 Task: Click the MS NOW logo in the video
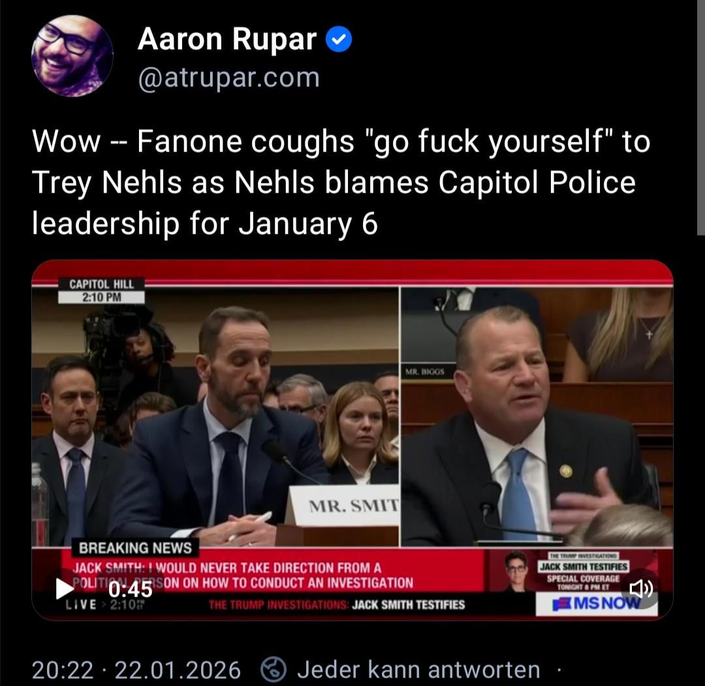(597, 604)
